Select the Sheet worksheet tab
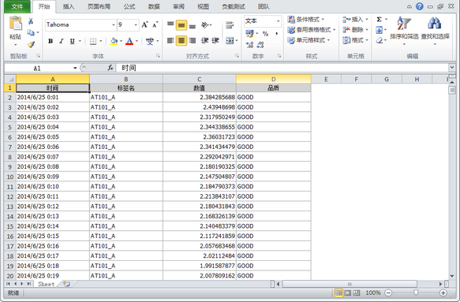Image resolution: width=460 pixels, height=302 pixels. pyautogui.click(x=46, y=284)
